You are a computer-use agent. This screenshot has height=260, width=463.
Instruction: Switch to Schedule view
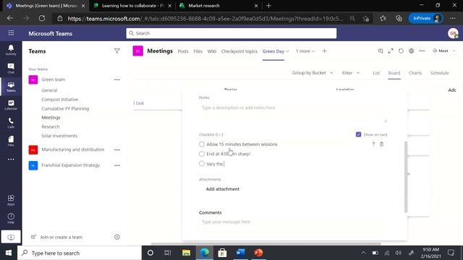click(439, 73)
